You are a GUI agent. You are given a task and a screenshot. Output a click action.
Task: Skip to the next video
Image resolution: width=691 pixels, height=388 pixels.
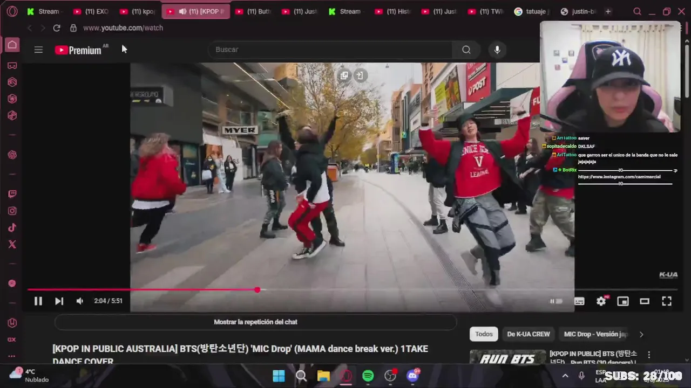[x=59, y=301]
